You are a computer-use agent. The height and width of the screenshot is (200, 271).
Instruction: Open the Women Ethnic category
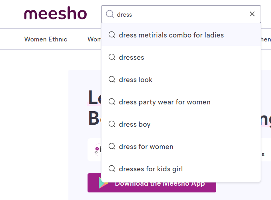point(46,39)
